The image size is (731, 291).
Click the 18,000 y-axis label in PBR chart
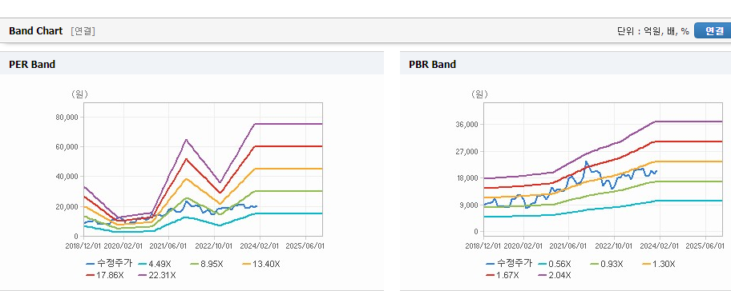click(x=468, y=178)
